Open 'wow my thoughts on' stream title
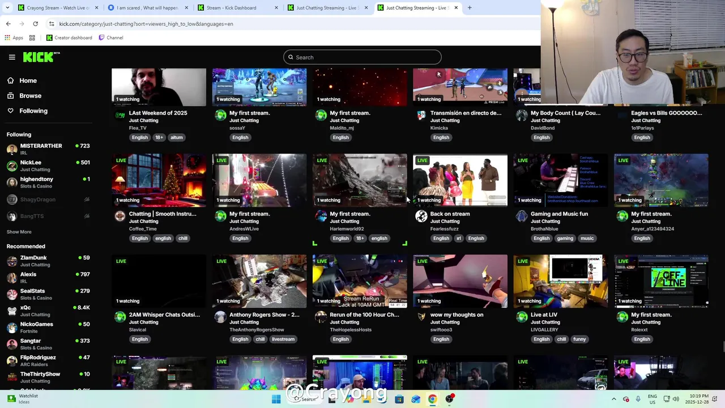 pyautogui.click(x=457, y=314)
